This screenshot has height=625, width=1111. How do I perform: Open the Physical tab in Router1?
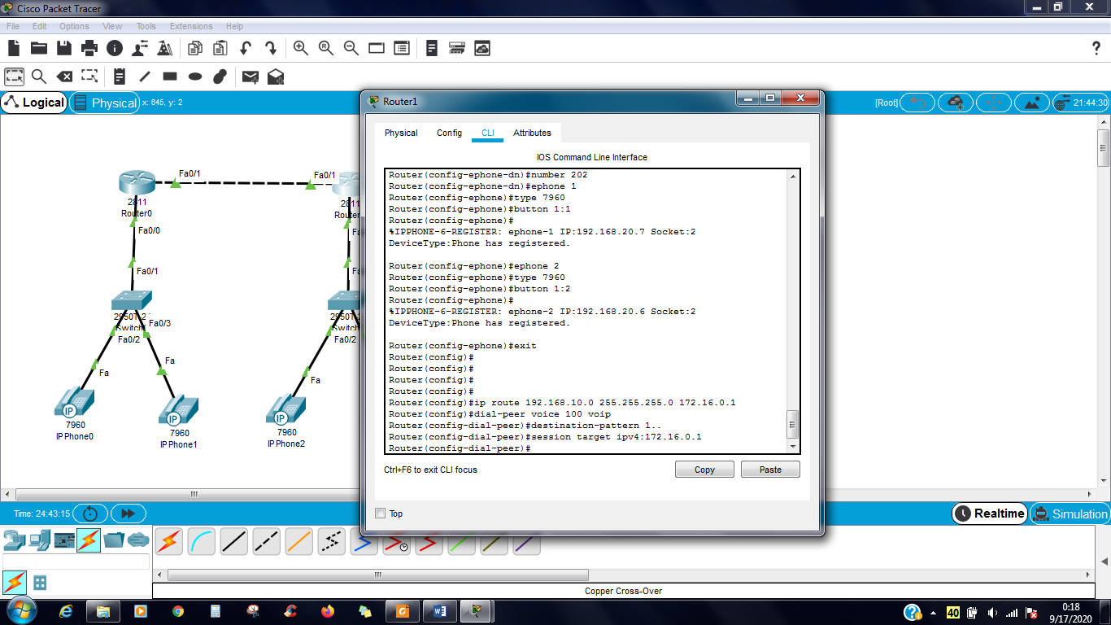click(401, 133)
